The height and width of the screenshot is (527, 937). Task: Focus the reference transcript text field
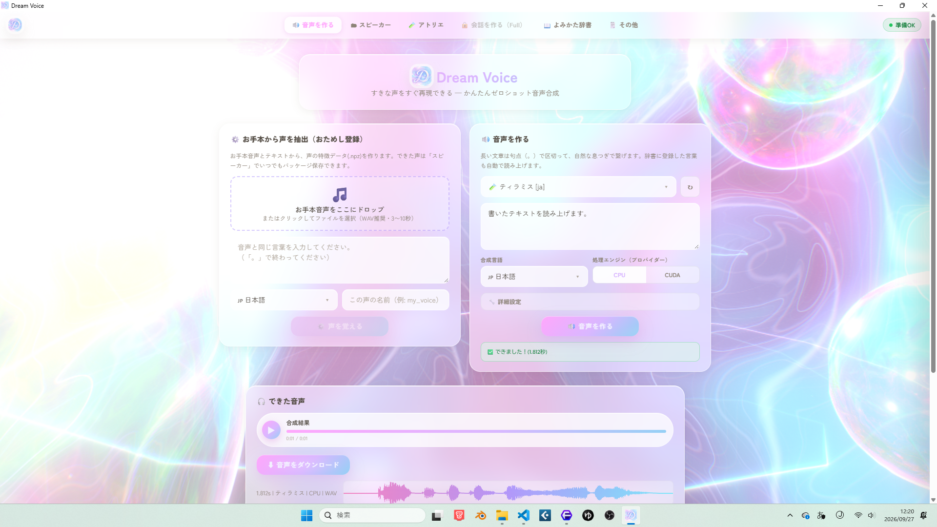click(x=340, y=260)
